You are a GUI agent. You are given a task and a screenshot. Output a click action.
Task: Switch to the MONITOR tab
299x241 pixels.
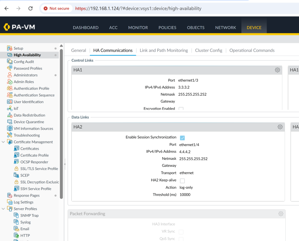pos(138,27)
